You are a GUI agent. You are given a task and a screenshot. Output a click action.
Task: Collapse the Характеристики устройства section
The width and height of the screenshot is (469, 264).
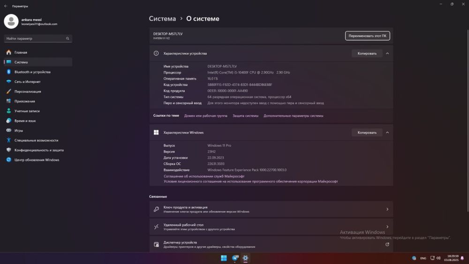click(x=387, y=53)
